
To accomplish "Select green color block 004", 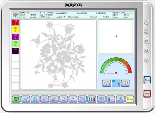I will click(15, 44).
